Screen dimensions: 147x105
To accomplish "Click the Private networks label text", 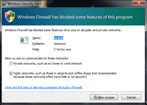I will pyautogui.click(x=48, y=63).
